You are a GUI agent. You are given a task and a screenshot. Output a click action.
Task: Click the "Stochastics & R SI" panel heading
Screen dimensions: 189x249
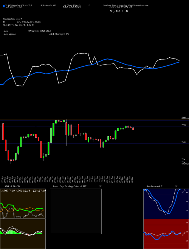pos(162,186)
